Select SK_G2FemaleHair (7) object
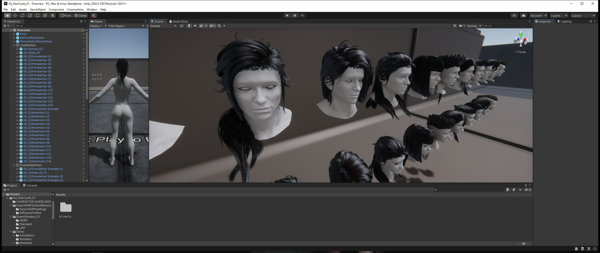This screenshot has width=600, height=253. pos(37,79)
